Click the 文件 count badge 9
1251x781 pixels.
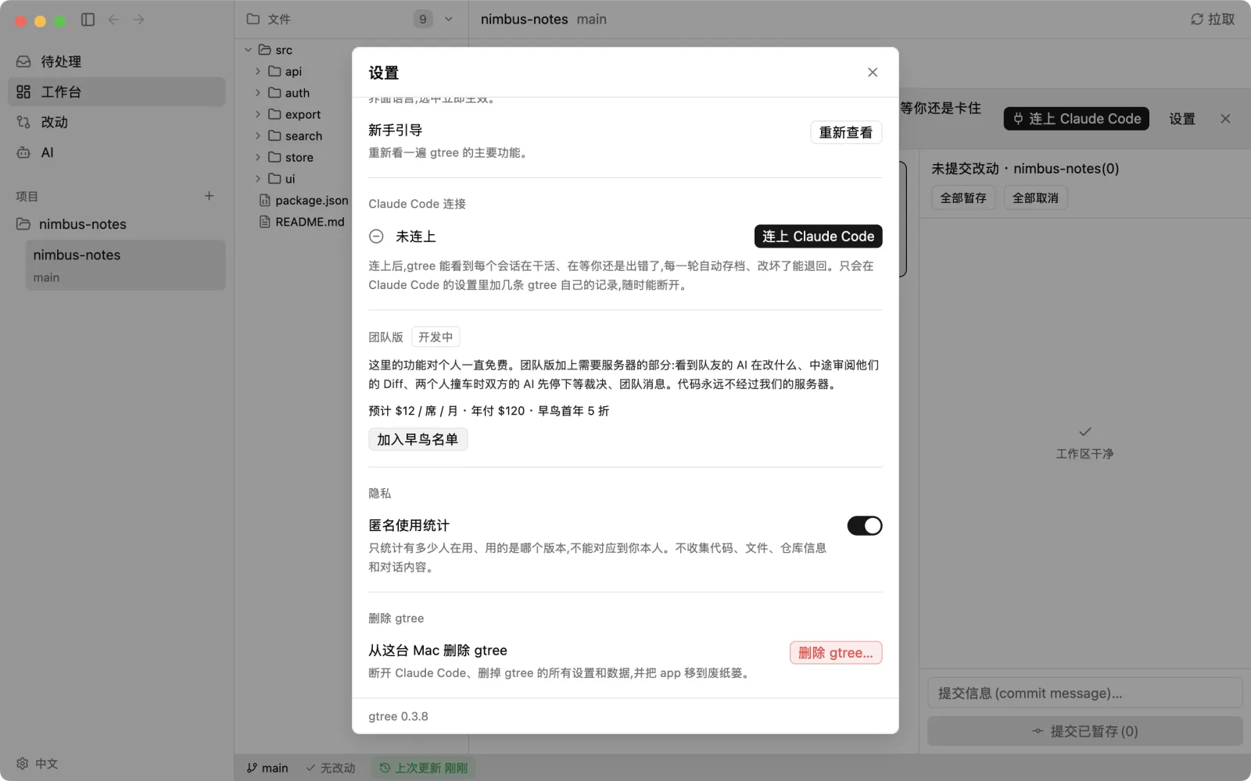423,20
